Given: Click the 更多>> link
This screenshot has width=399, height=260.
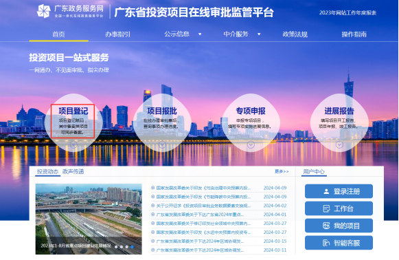Looking at the screenshot, I should (282, 171).
